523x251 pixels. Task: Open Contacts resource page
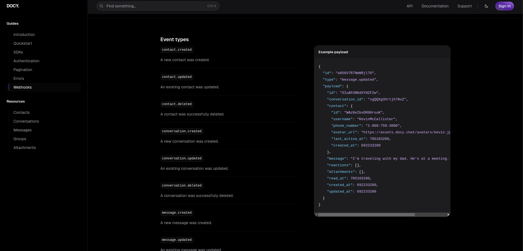21,112
